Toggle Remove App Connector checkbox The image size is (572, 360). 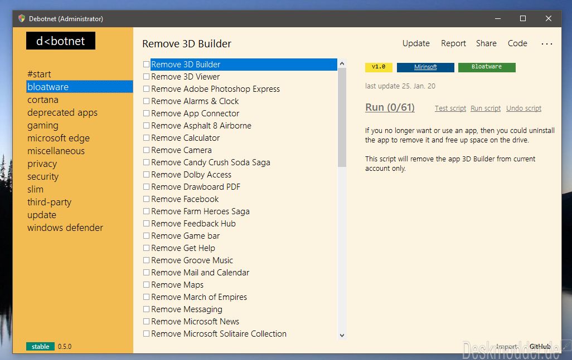click(x=146, y=114)
